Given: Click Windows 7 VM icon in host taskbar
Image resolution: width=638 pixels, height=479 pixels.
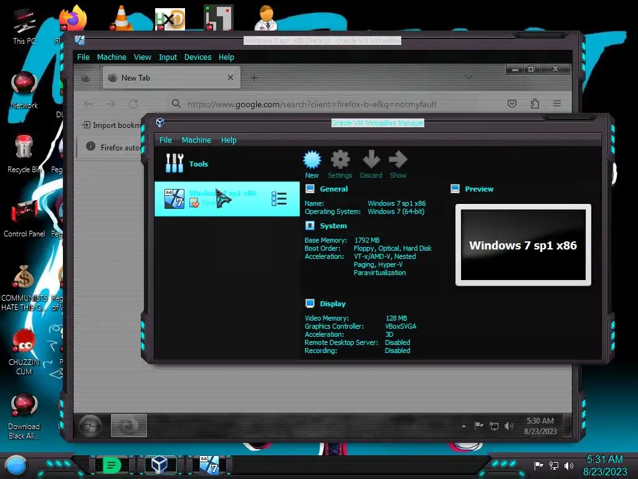Looking at the screenshot, I should tap(209, 465).
